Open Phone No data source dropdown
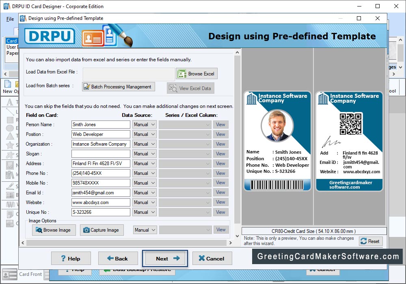The width and height of the screenshot is (406, 284). click(145, 173)
